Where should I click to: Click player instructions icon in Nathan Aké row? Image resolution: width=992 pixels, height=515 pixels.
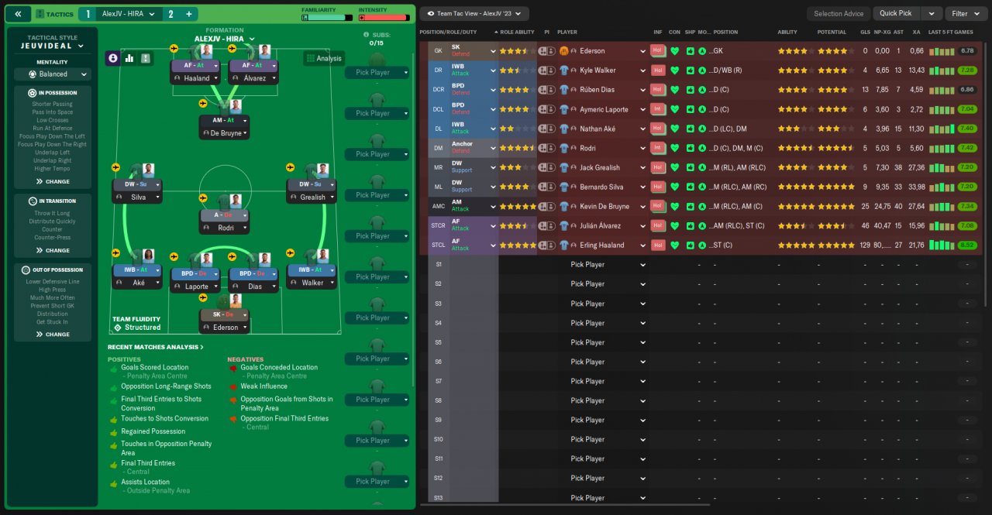[546, 129]
